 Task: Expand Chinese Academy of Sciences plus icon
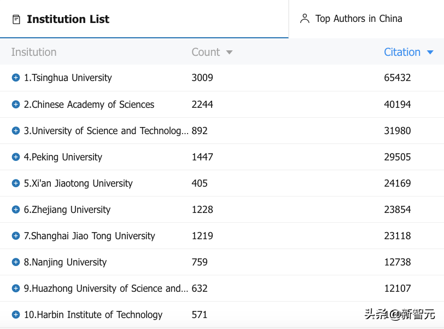click(16, 104)
